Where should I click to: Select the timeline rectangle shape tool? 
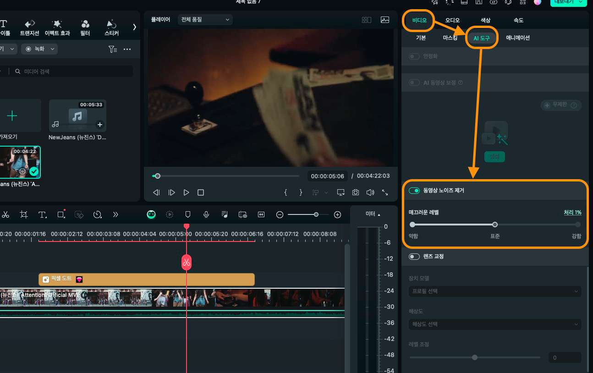pyautogui.click(x=61, y=214)
